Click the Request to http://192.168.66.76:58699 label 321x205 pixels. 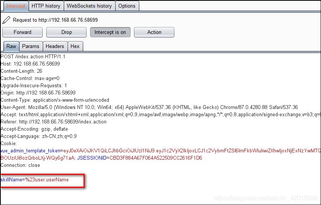55,20
